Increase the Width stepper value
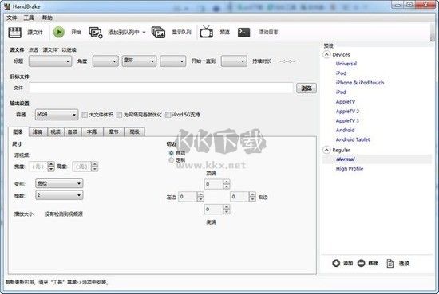Image resolution: width=439 pixels, height=294 pixels. (x=51, y=164)
